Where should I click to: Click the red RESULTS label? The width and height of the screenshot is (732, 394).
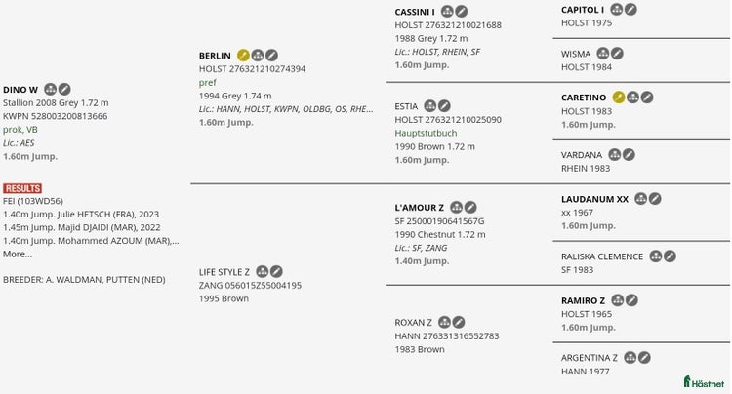click(x=22, y=188)
